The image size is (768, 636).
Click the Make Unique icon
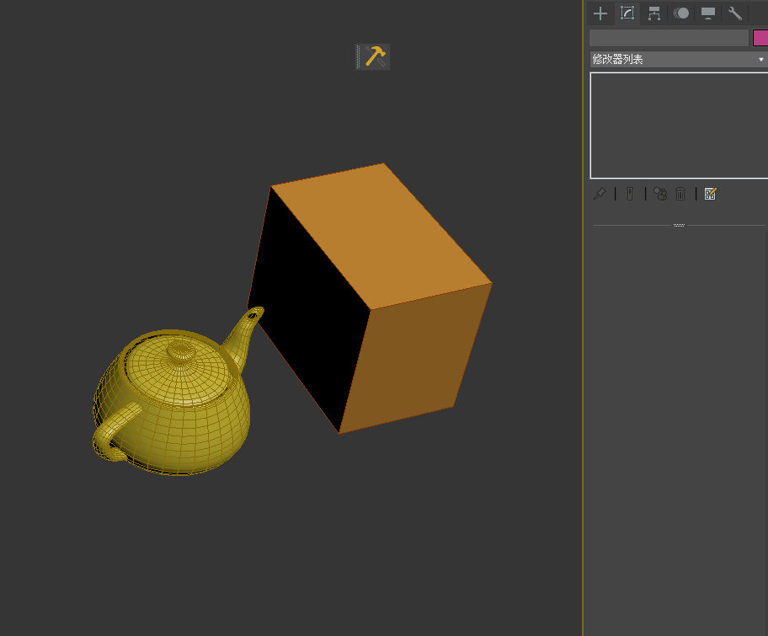tap(660, 194)
